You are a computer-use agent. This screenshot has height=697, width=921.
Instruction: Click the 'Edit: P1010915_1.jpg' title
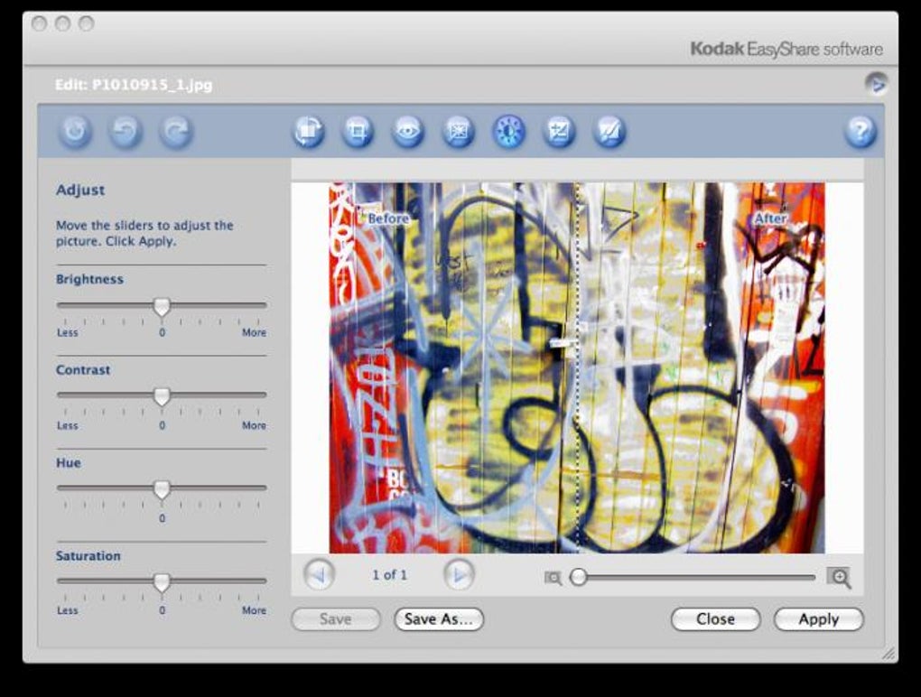pos(134,85)
